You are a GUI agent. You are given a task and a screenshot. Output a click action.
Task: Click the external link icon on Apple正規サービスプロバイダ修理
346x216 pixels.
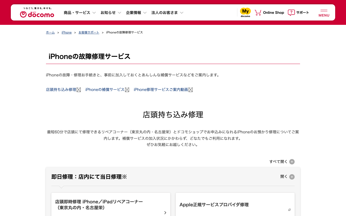pyautogui.click(x=290, y=210)
